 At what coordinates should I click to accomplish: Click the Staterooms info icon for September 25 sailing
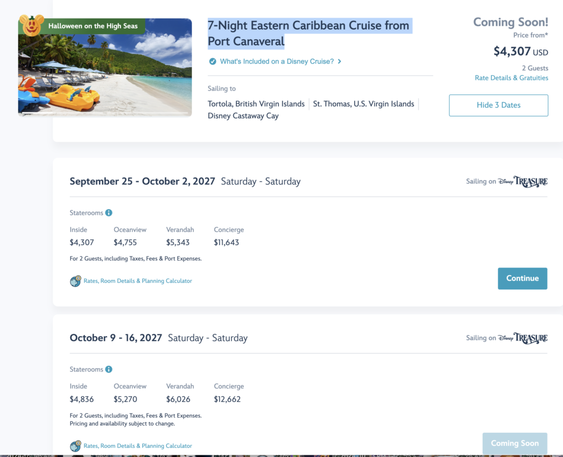(x=108, y=213)
